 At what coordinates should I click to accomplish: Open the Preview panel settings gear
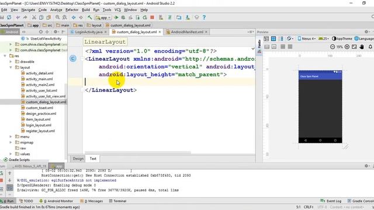click(366, 32)
